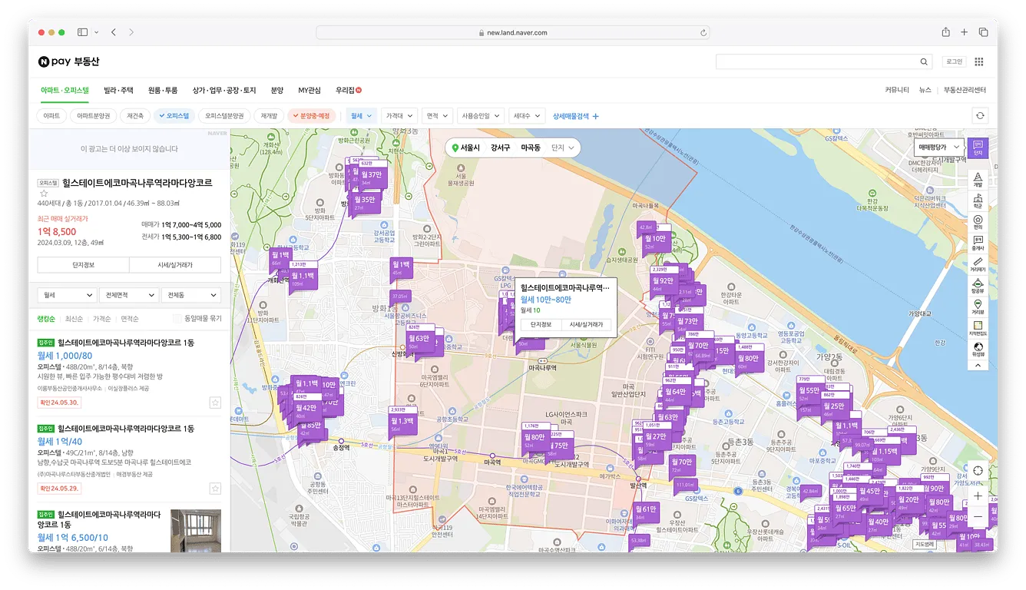Check the 동일매물 묶기 checkbox
This screenshot has height=590, width=1026.
(178, 318)
